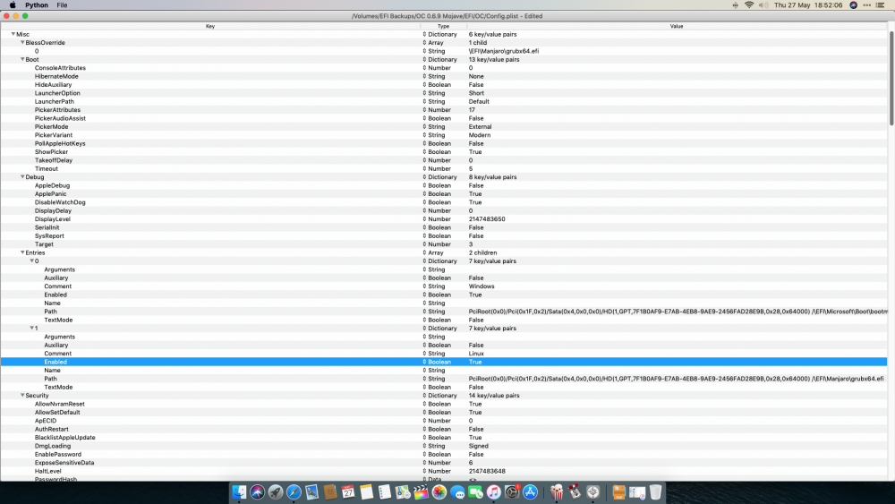Viewport: 895px width, 504px height.
Task: Click the 'External' PickerMode value
Action: click(480, 127)
